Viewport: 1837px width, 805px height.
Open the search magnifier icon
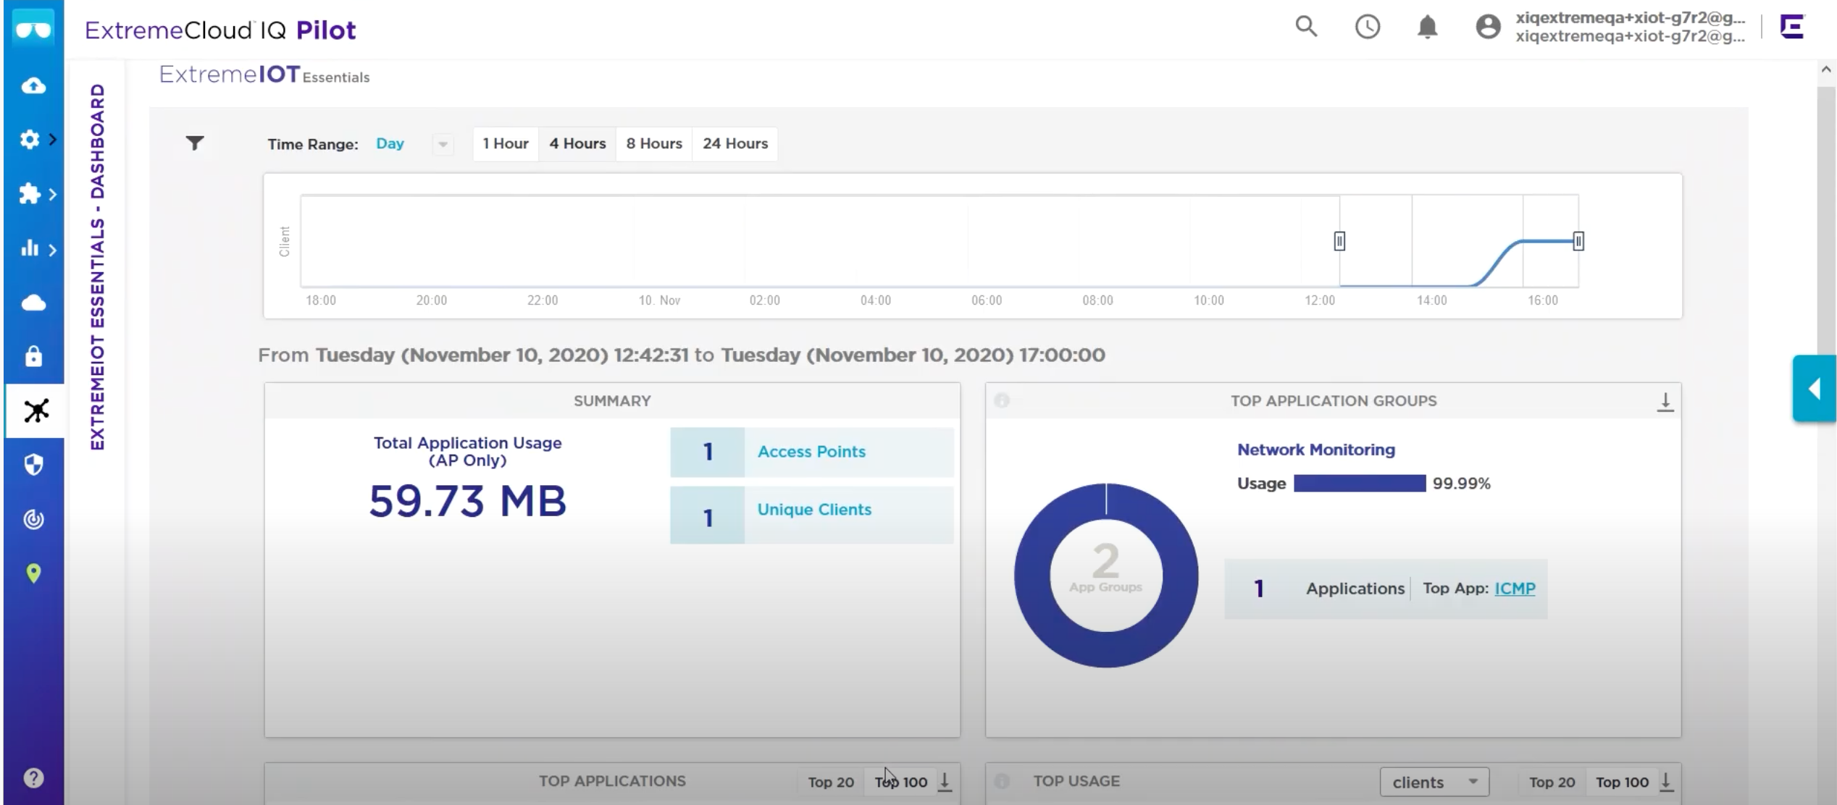point(1306,27)
